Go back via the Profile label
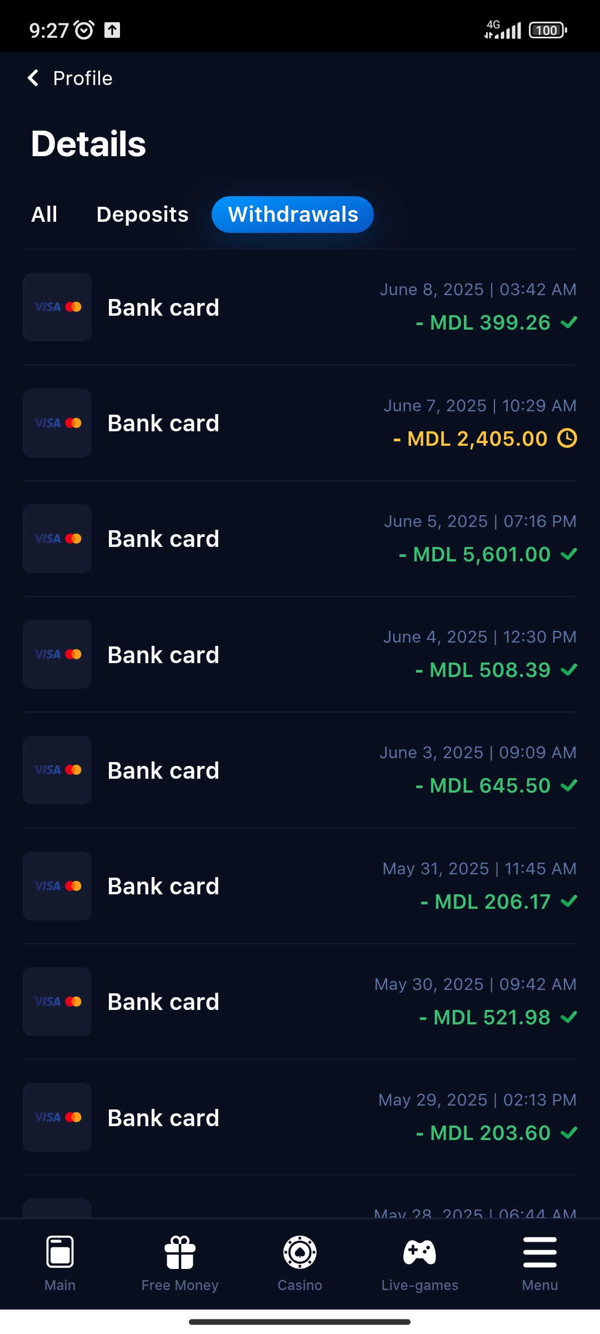Screen dimensions: 600x1334 [x=83, y=78]
